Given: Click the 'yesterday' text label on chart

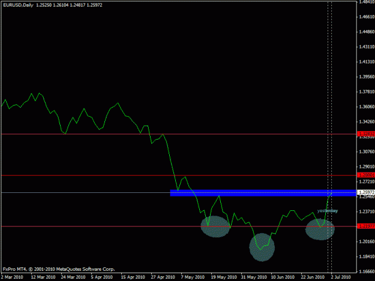Looking at the screenshot, I should tap(328, 211).
